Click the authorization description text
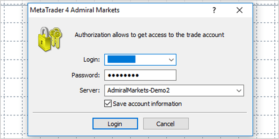The height and width of the screenshot is (139, 279). (x=149, y=35)
